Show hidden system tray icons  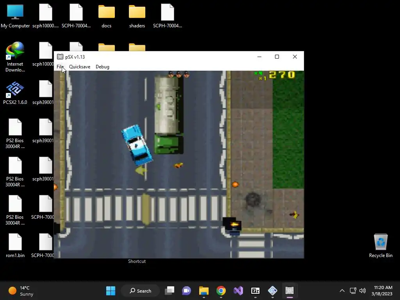point(342,291)
